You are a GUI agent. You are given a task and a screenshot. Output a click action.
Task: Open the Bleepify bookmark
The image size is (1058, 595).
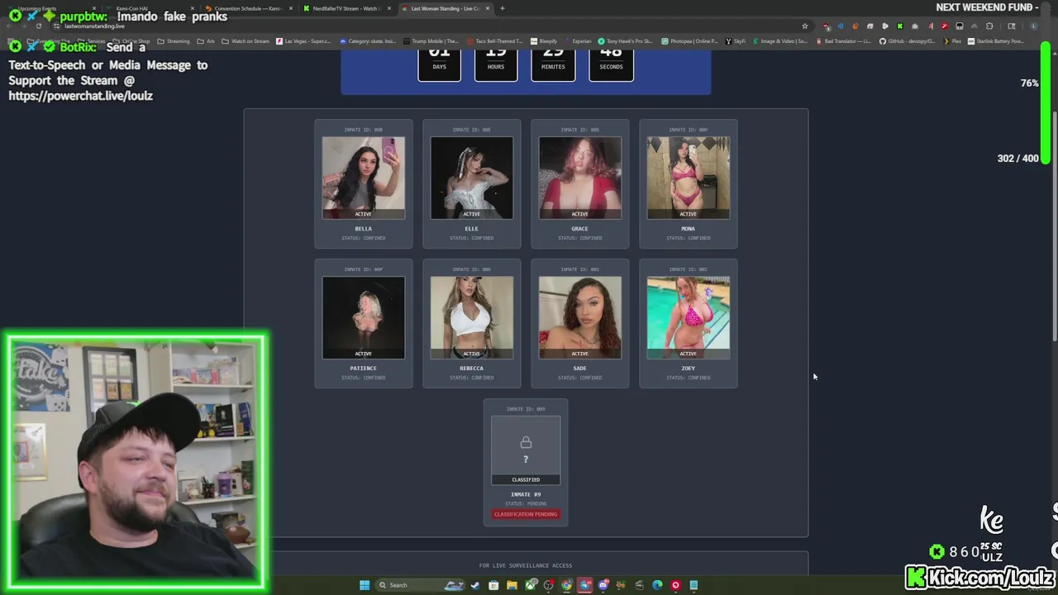(544, 41)
